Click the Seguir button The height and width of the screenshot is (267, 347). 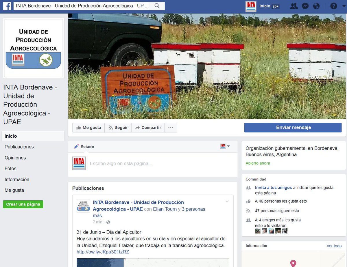118,128
